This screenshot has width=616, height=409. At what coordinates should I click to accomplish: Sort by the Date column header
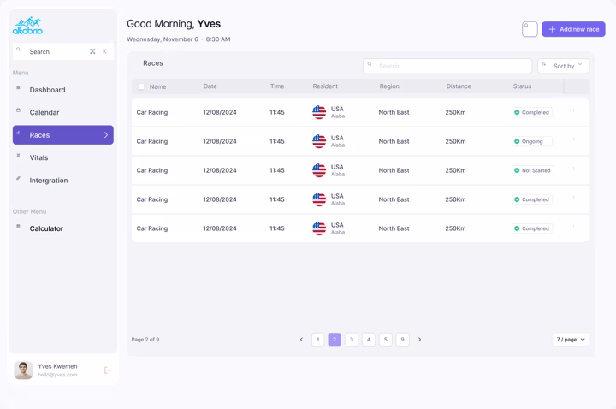pyautogui.click(x=210, y=86)
